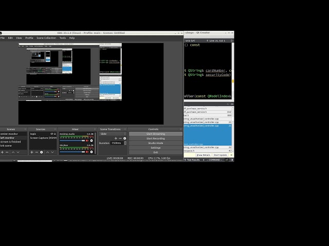
Task: Click the Duration 1500ms input field
Action: (117, 143)
